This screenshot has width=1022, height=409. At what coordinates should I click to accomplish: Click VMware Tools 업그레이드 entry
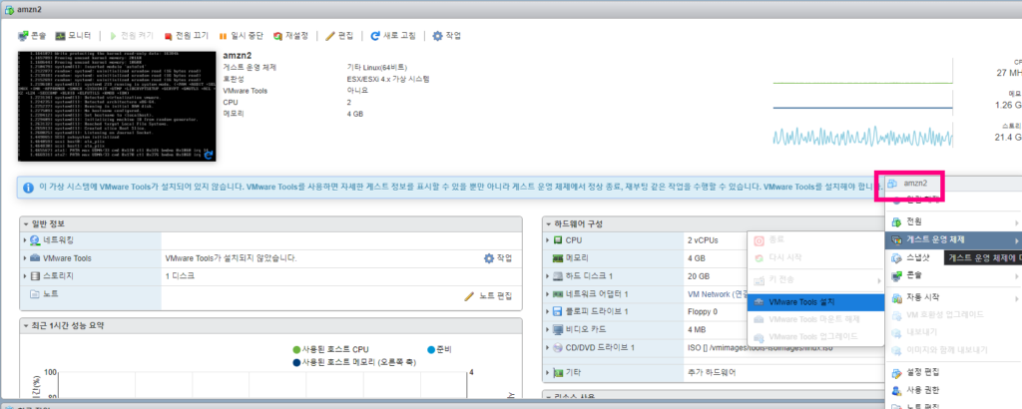coord(816,337)
